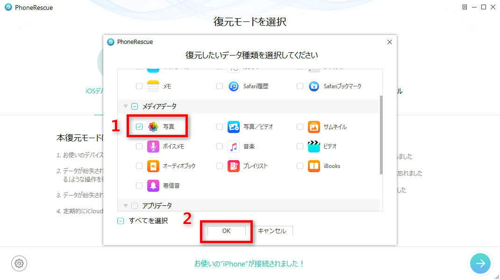
Task: Click the オーディオブック icon
Action: coord(153,166)
